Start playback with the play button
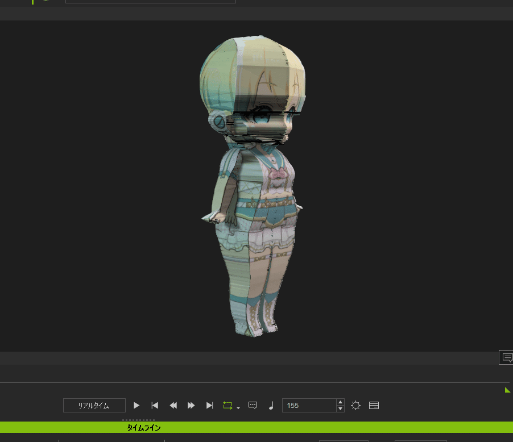The height and width of the screenshot is (442, 513). click(x=136, y=406)
